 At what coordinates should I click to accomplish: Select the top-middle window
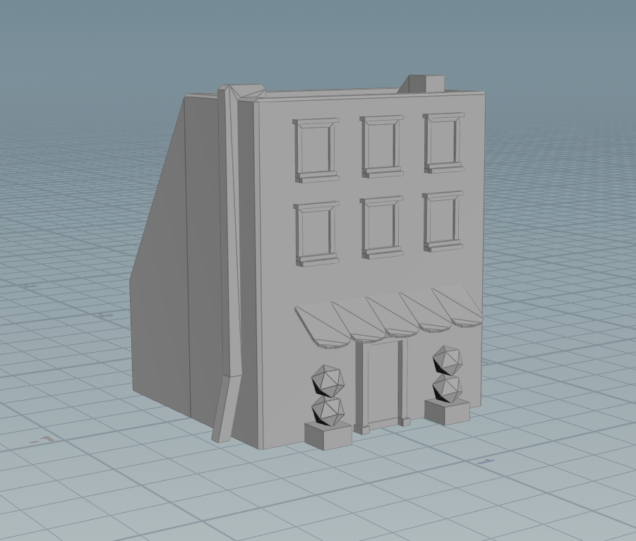[380, 146]
